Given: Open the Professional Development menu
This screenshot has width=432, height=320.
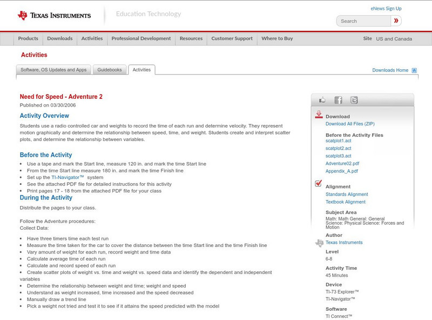Looking at the screenshot, I should click(141, 38).
